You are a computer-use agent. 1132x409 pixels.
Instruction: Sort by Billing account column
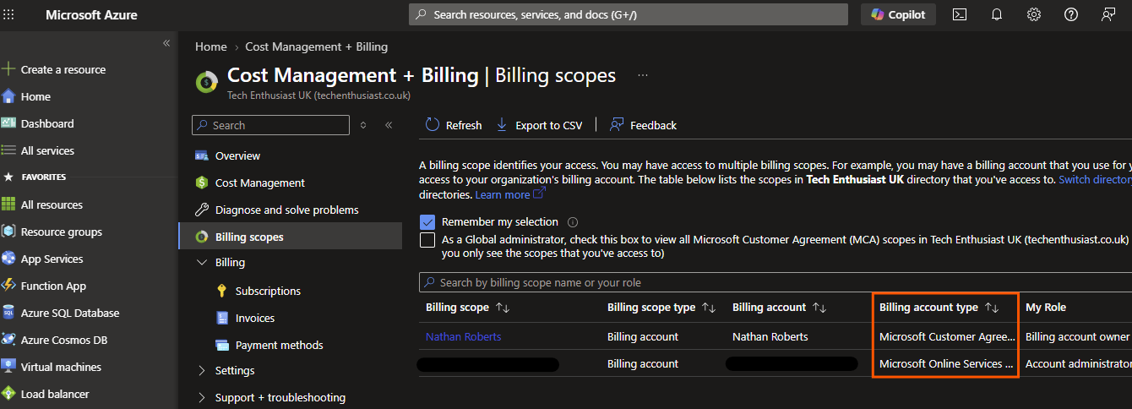[779, 308]
